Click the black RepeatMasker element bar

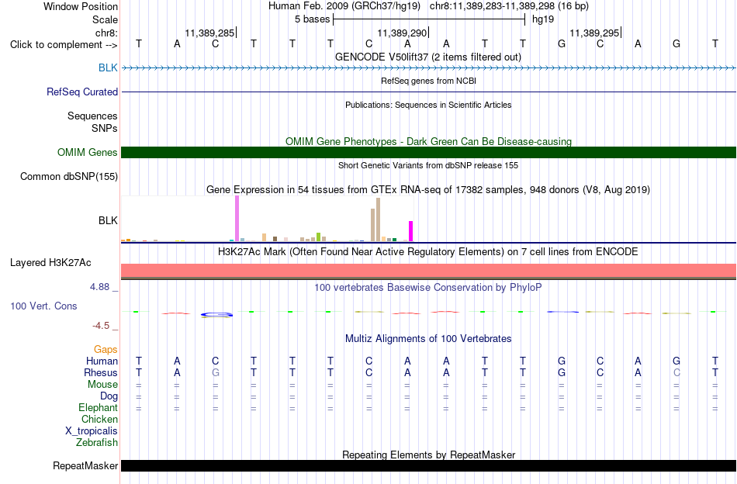click(x=428, y=465)
